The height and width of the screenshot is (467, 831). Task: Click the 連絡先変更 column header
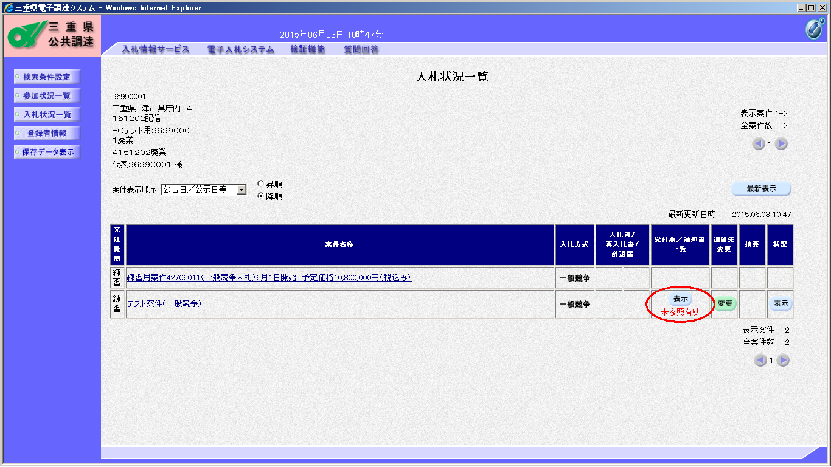[x=725, y=244]
